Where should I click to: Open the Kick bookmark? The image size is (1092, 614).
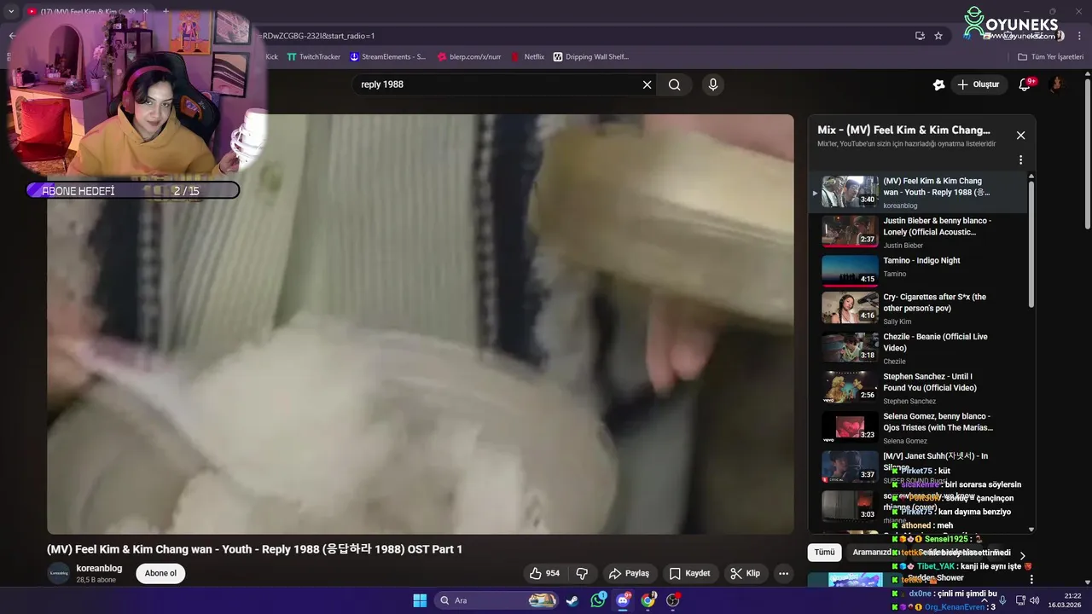[271, 57]
